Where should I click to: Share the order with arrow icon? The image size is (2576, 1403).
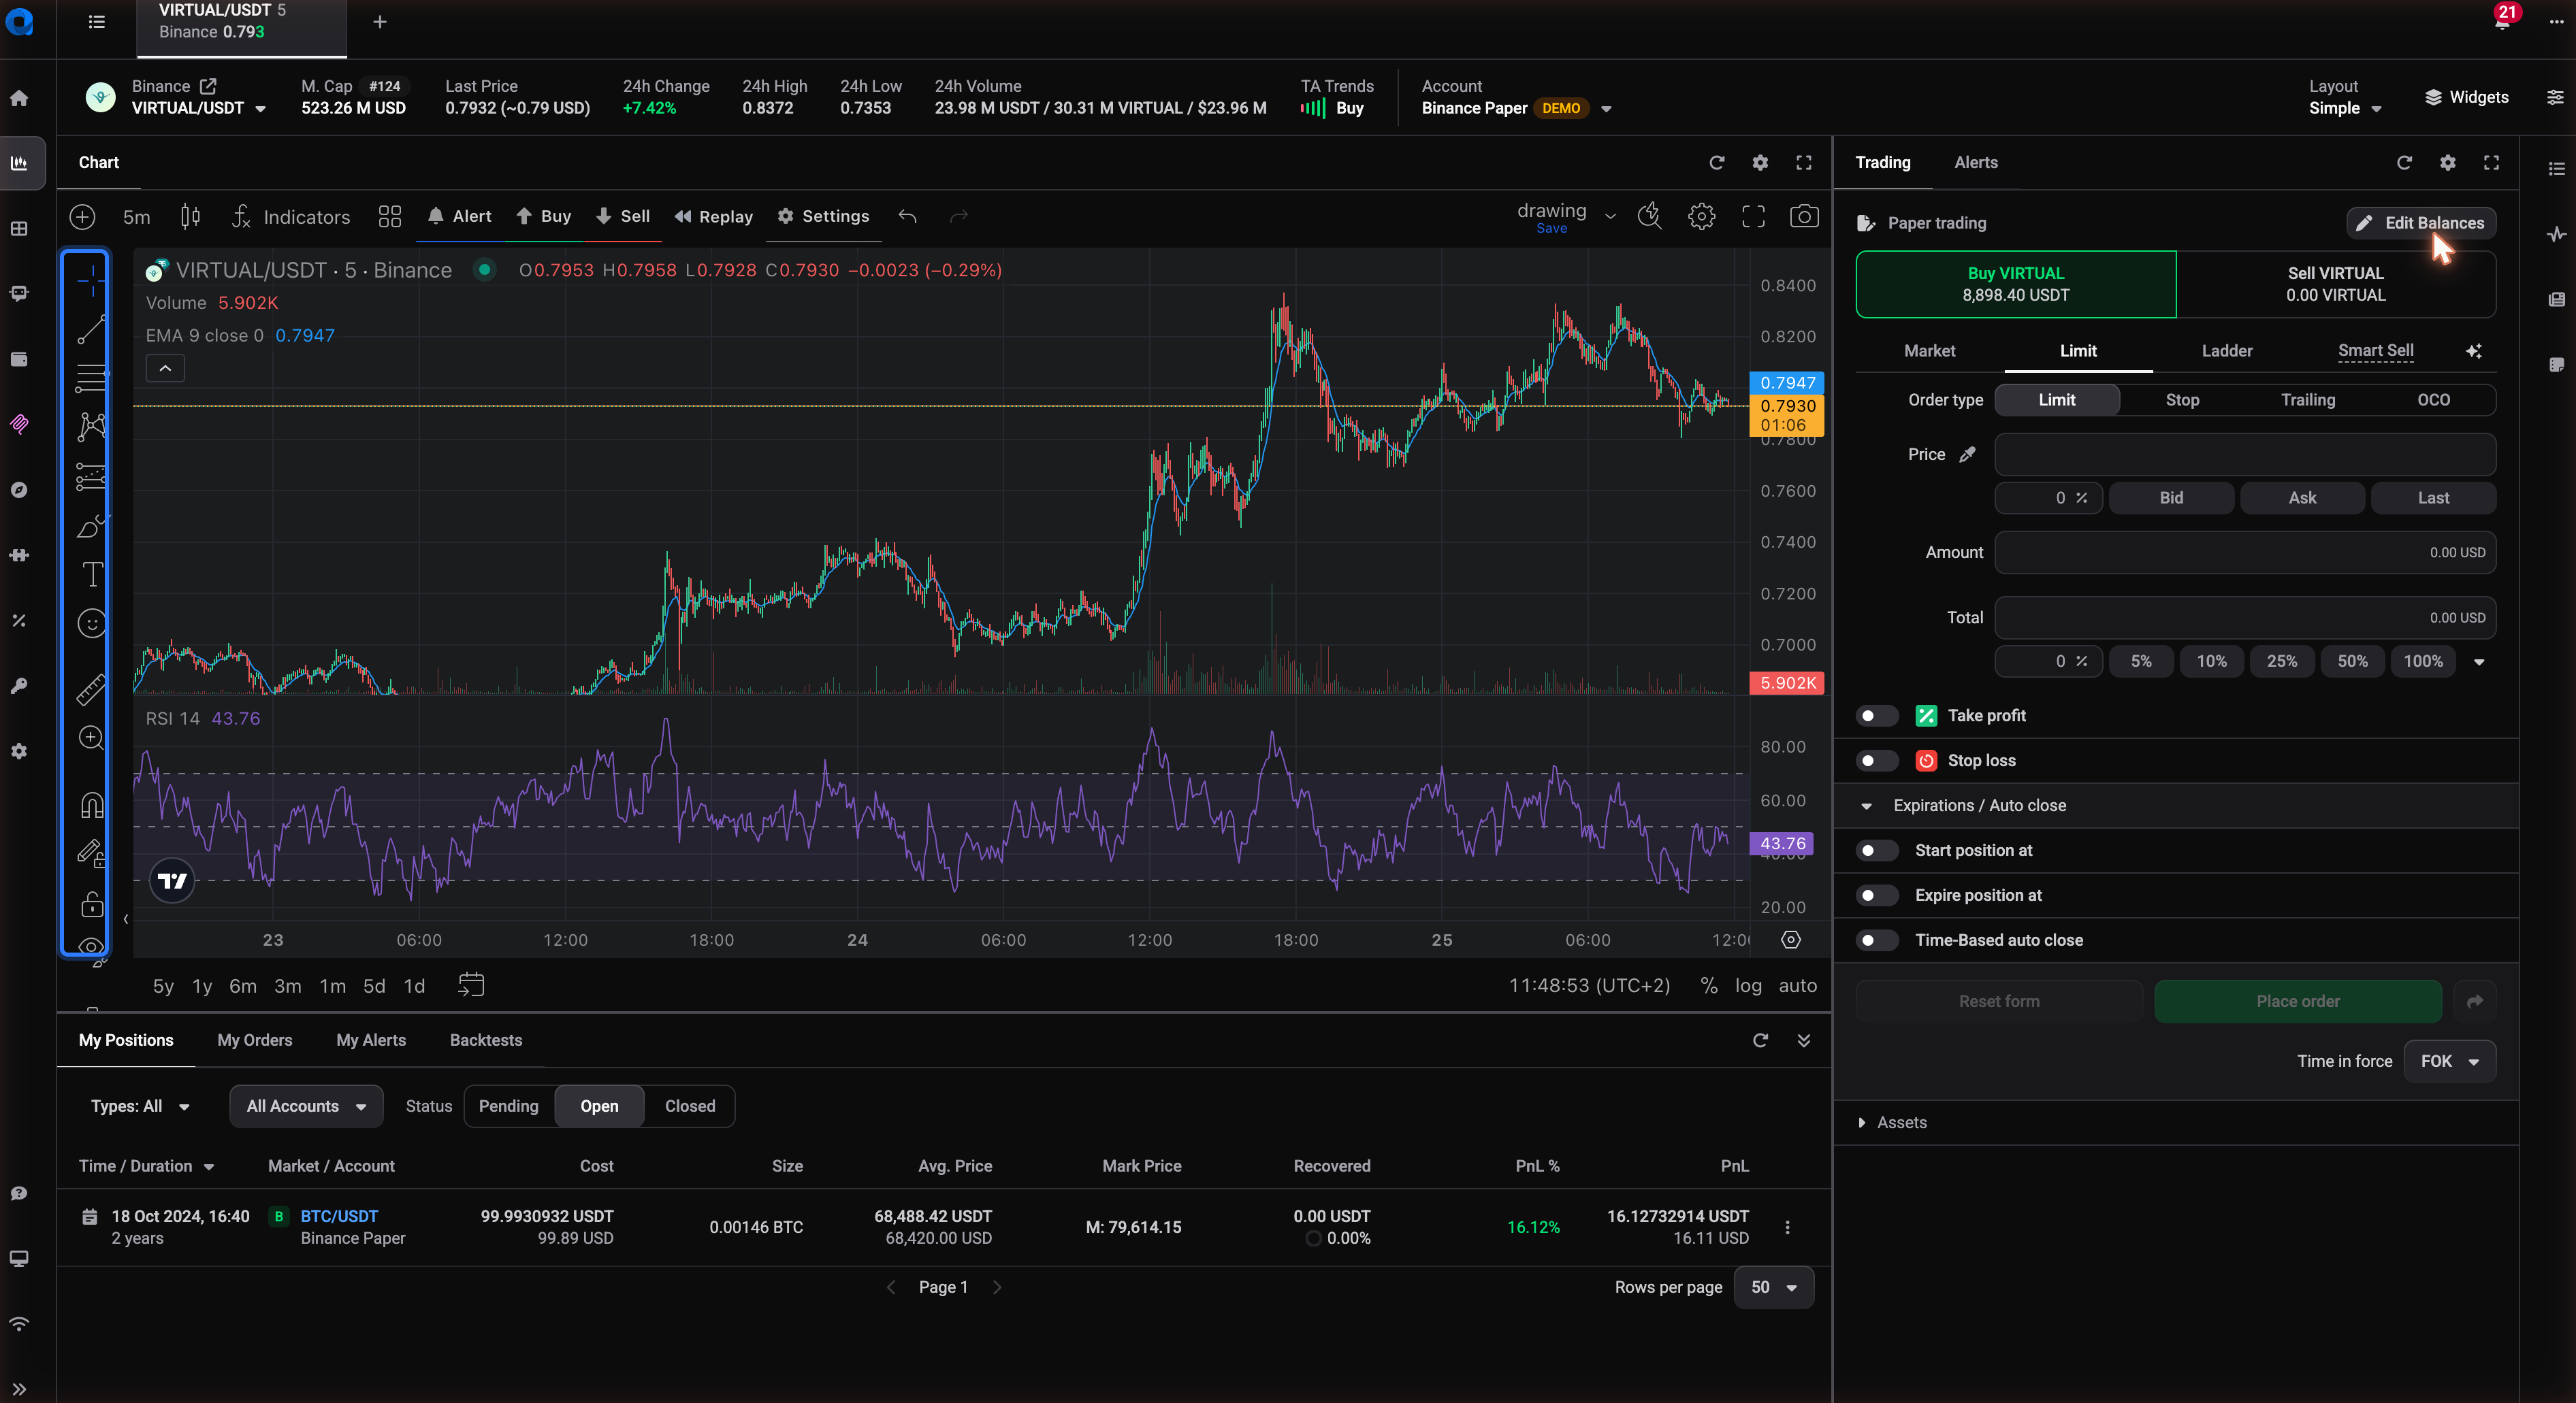tap(2475, 1002)
